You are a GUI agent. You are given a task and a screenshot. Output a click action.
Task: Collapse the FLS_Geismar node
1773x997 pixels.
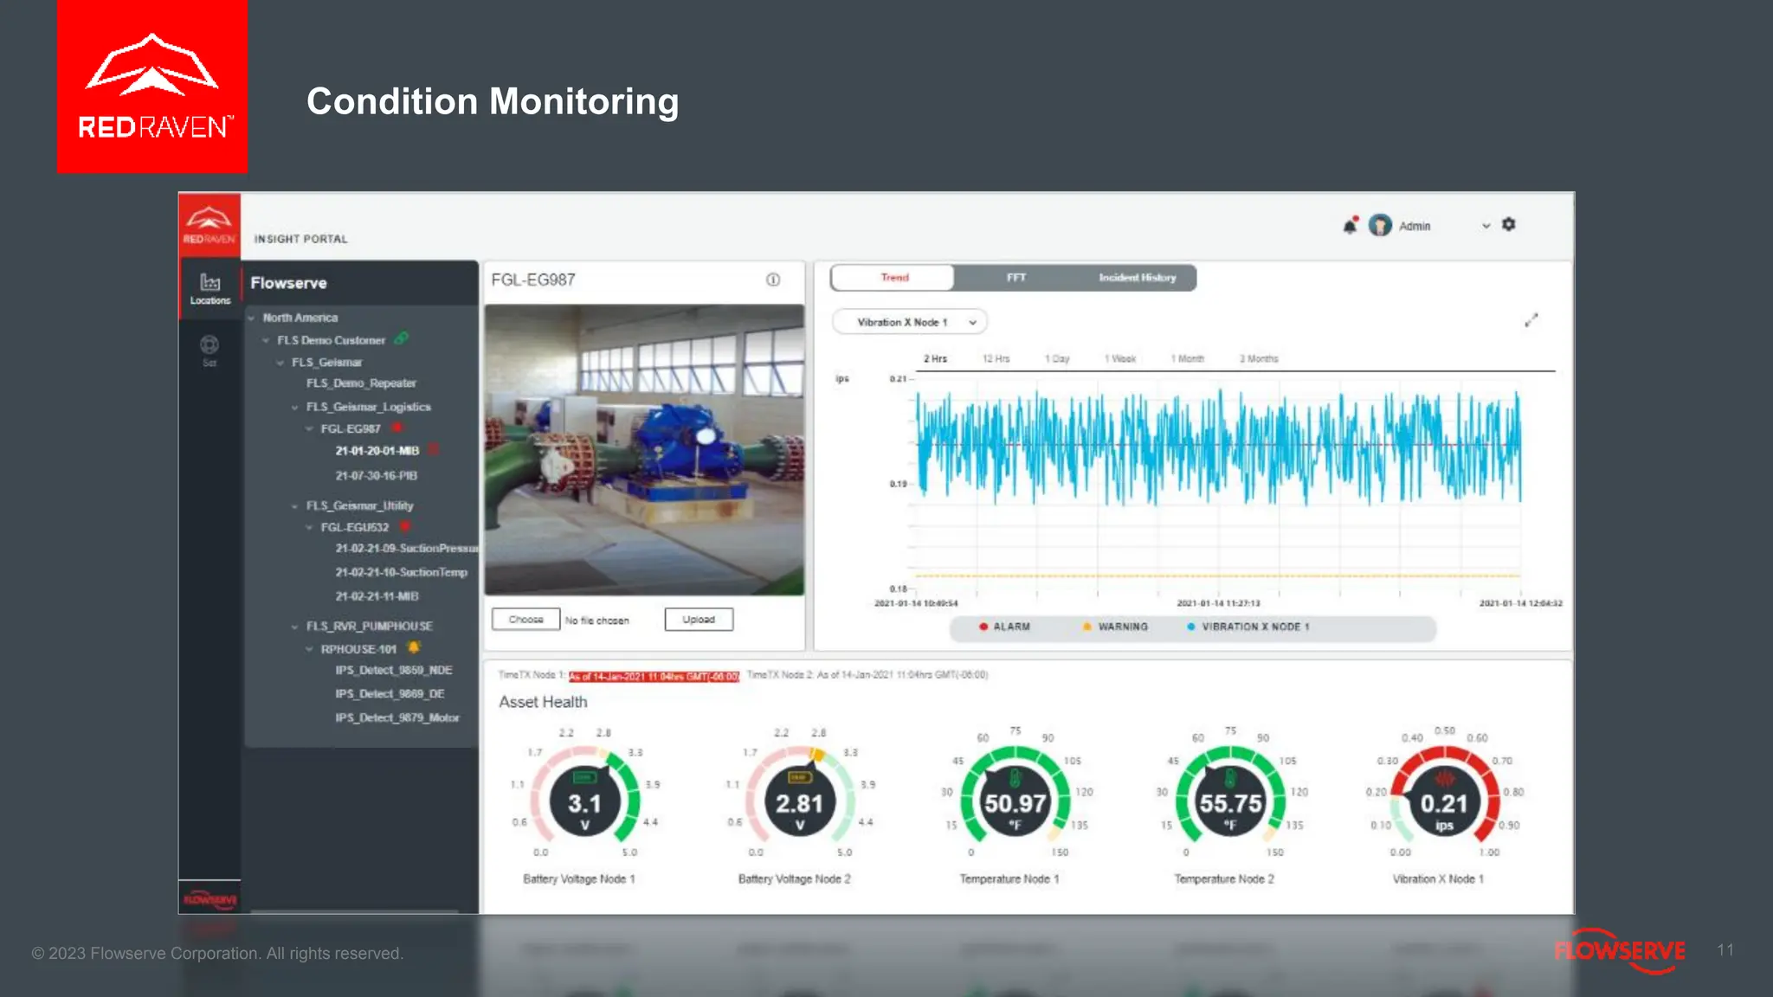coord(280,363)
